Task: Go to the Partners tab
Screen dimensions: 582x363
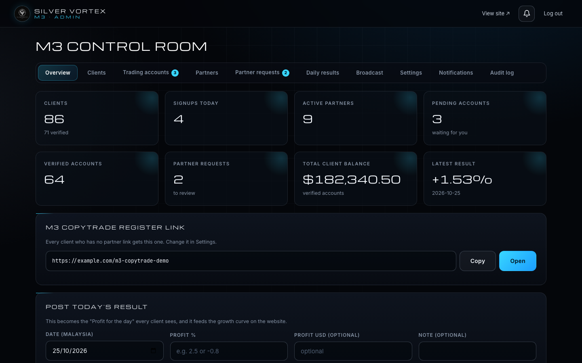Action: point(207,73)
